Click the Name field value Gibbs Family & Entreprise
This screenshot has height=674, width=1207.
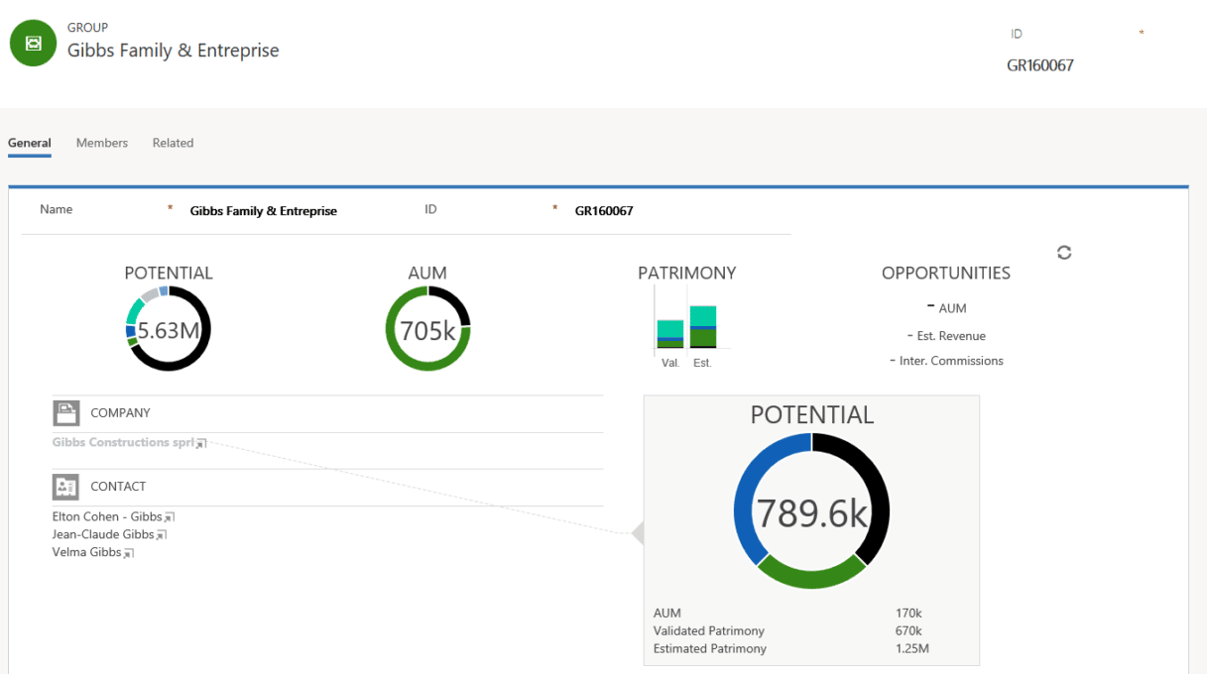264,211
